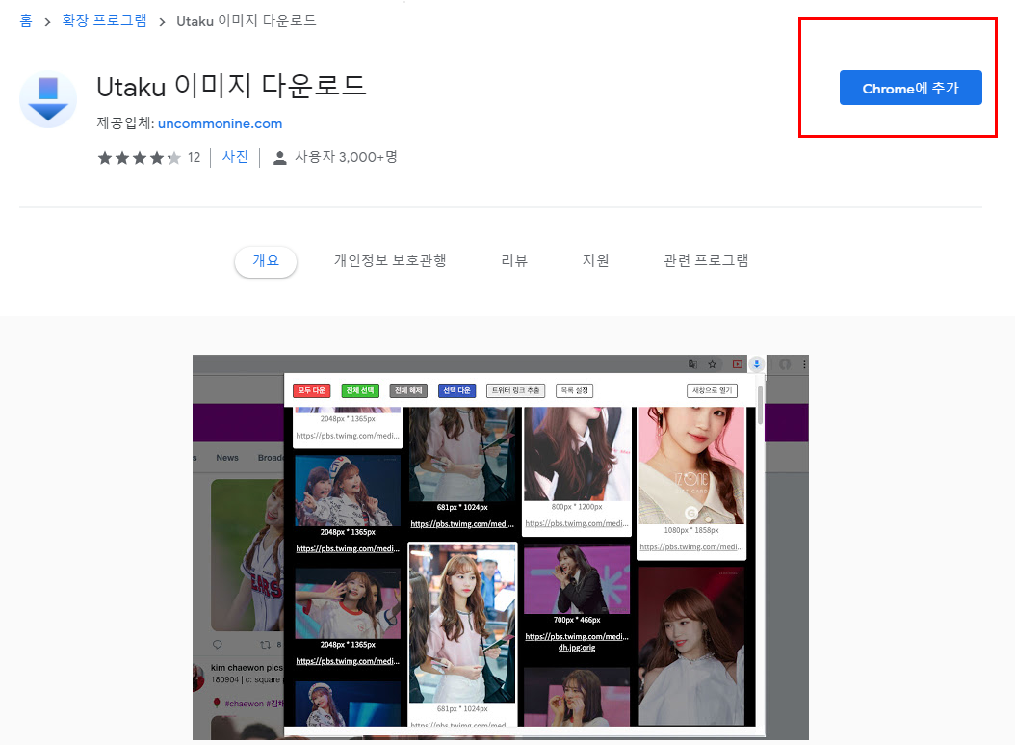1015x745 pixels.
Task: Click the profile avatar icon in preview toolbar
Action: [x=785, y=364]
